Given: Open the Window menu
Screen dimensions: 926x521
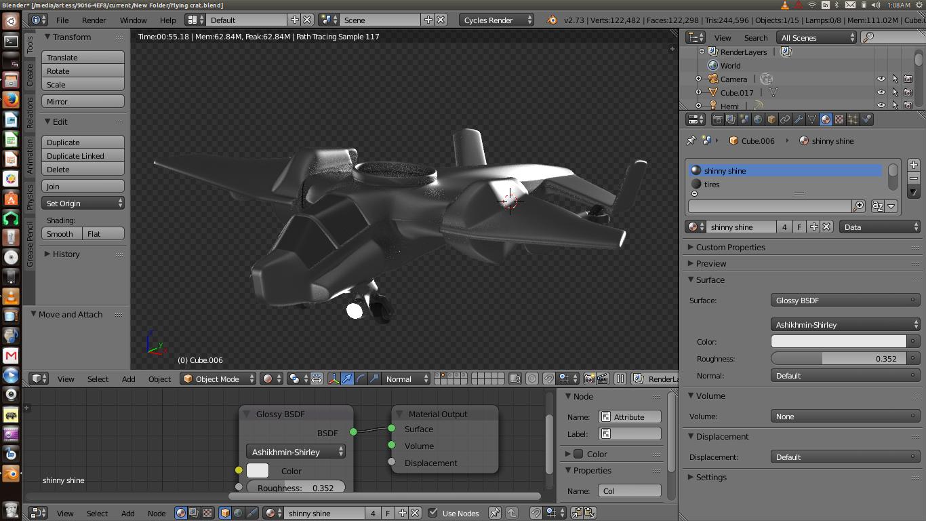Looking at the screenshot, I should 133,20.
